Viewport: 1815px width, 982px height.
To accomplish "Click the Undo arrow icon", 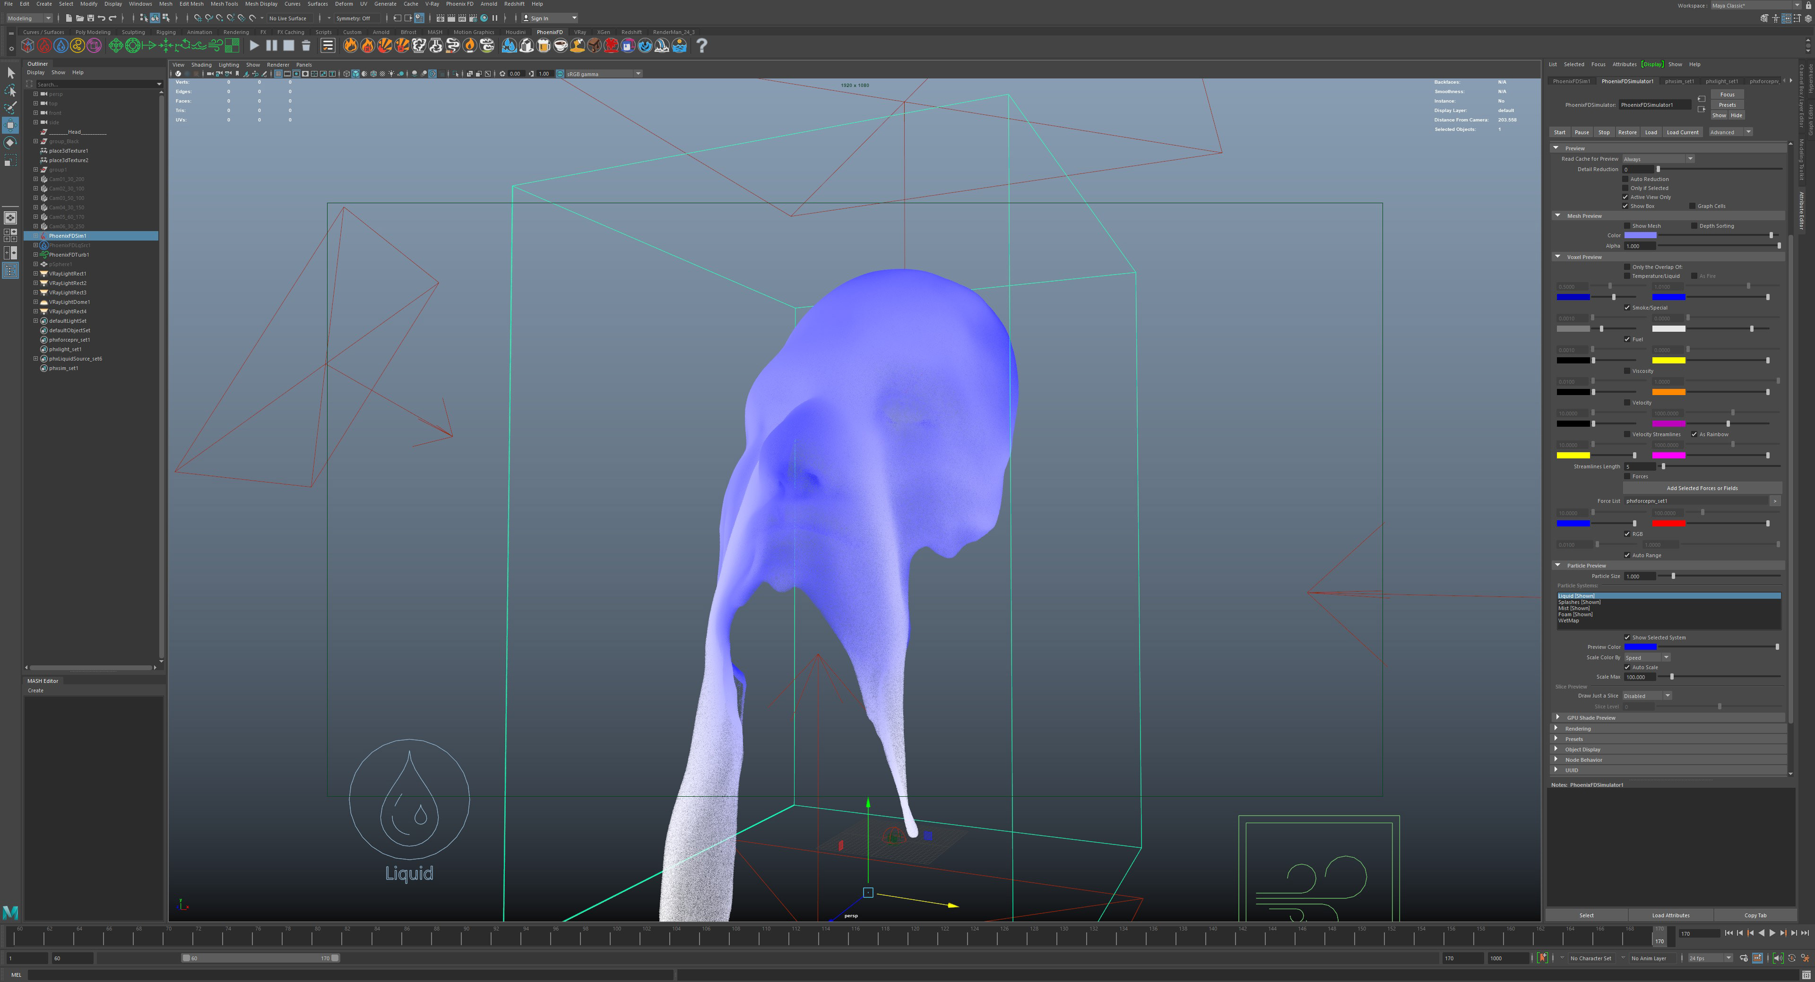I will 102,18.
